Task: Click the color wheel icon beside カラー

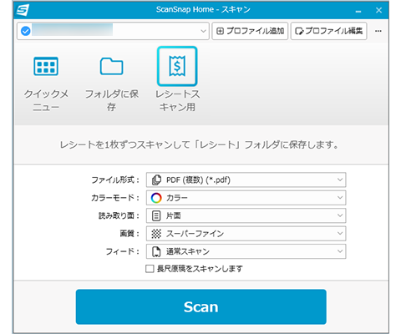Action: click(x=156, y=198)
